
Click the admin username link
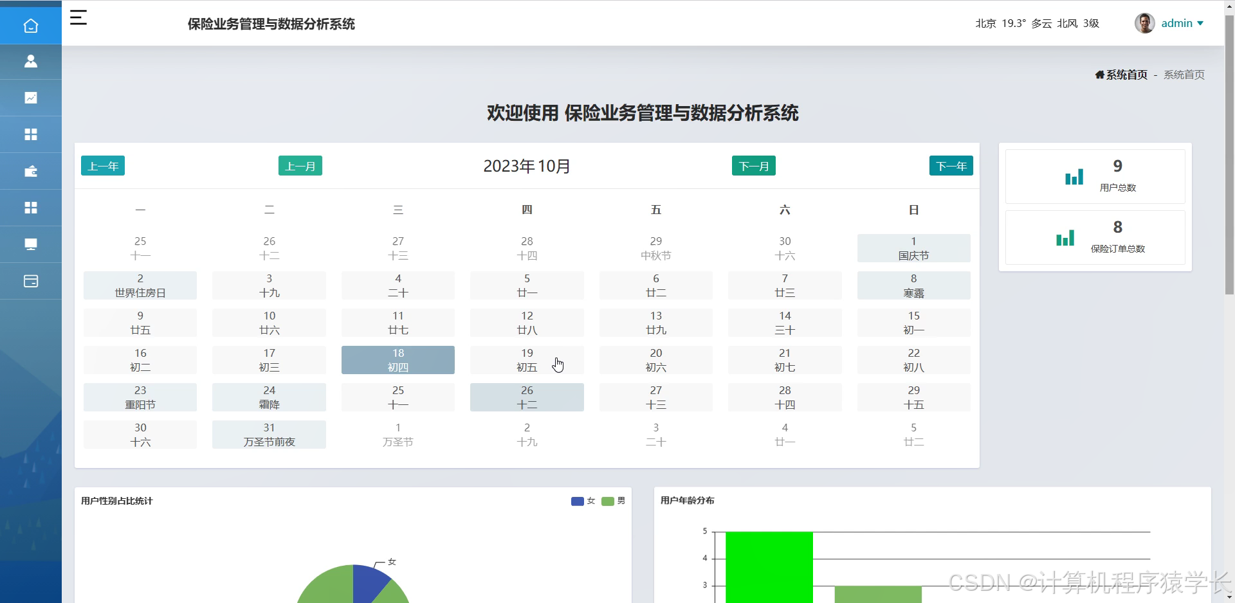click(x=1177, y=23)
